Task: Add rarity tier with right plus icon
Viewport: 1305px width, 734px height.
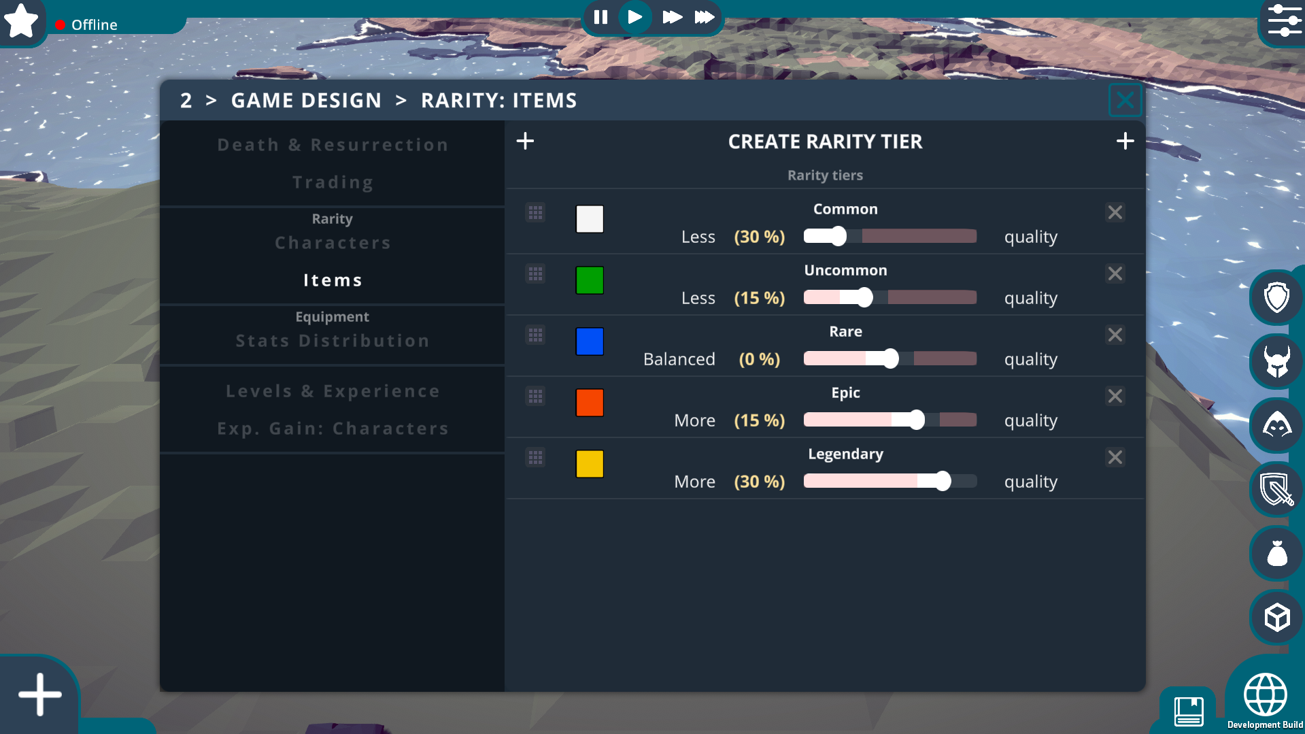Action: (x=1125, y=141)
